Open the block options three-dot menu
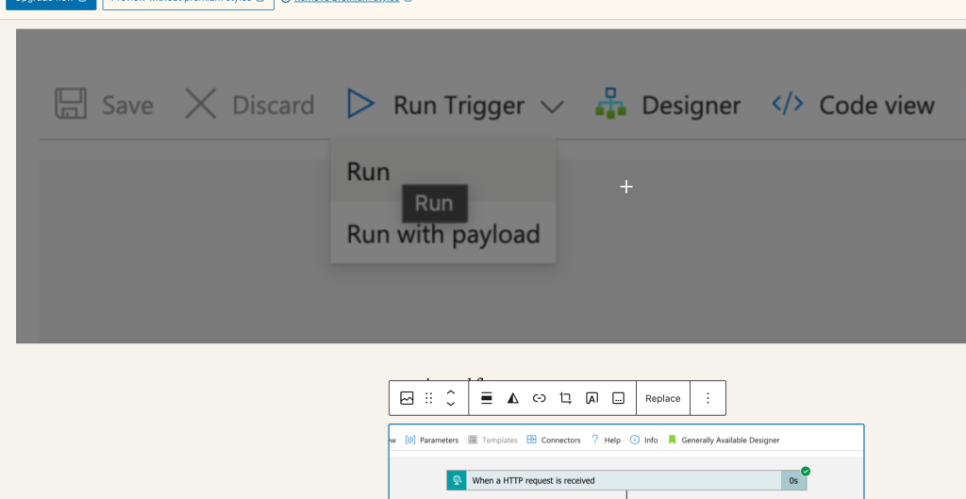 (708, 399)
